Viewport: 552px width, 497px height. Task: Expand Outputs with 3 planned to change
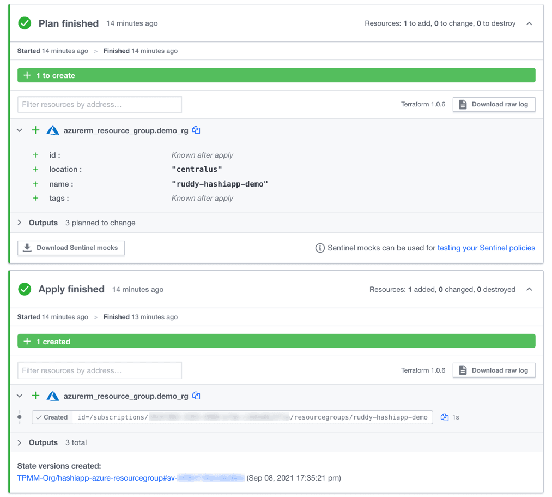[20, 223]
